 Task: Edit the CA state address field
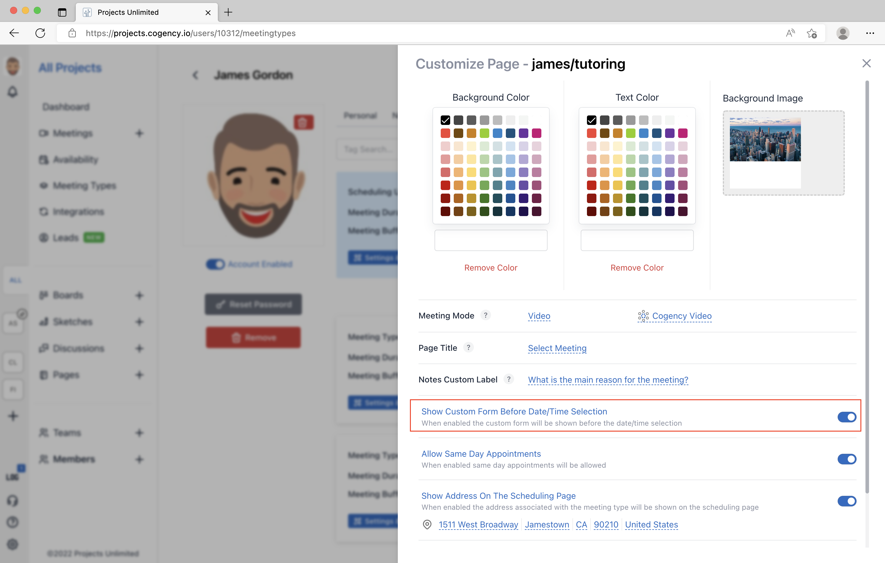pos(581,525)
